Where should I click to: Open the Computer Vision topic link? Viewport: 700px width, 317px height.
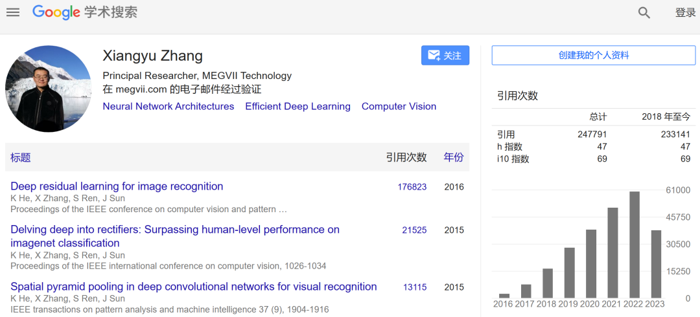399,107
